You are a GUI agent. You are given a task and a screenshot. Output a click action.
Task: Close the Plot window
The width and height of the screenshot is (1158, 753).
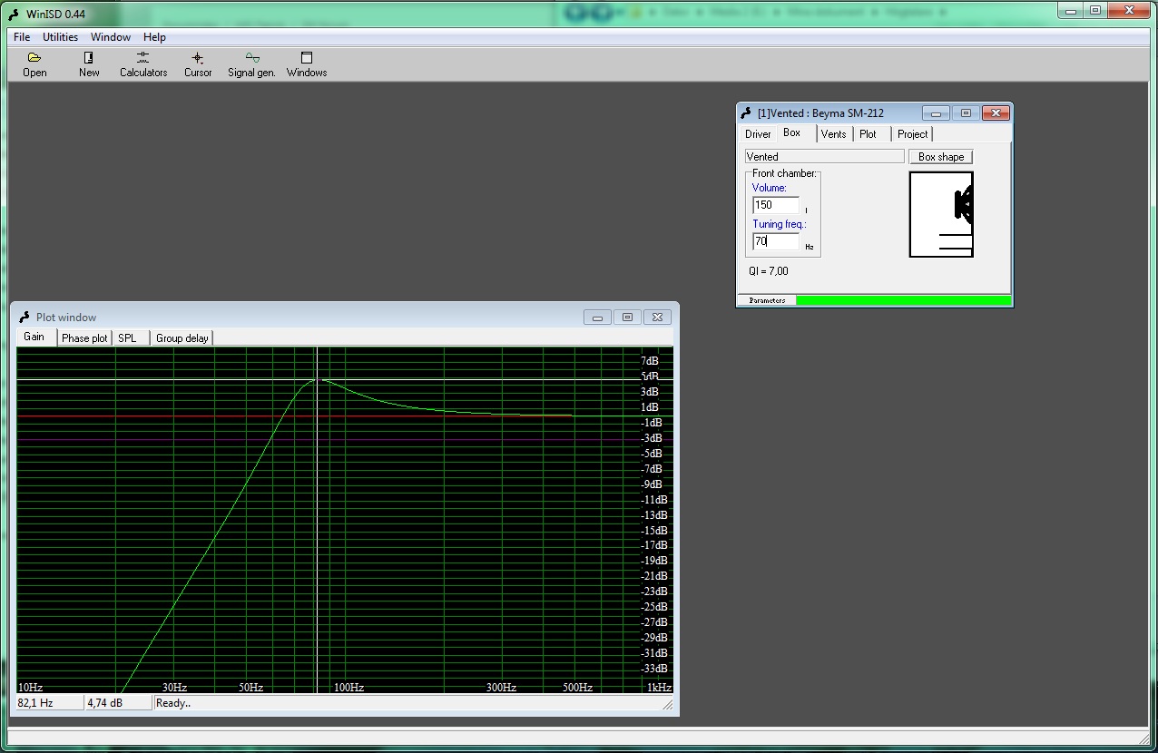[658, 318]
